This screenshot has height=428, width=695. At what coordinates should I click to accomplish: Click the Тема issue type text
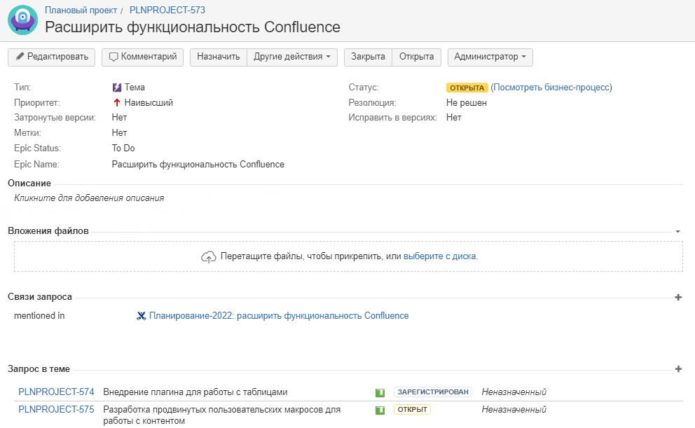coord(135,88)
